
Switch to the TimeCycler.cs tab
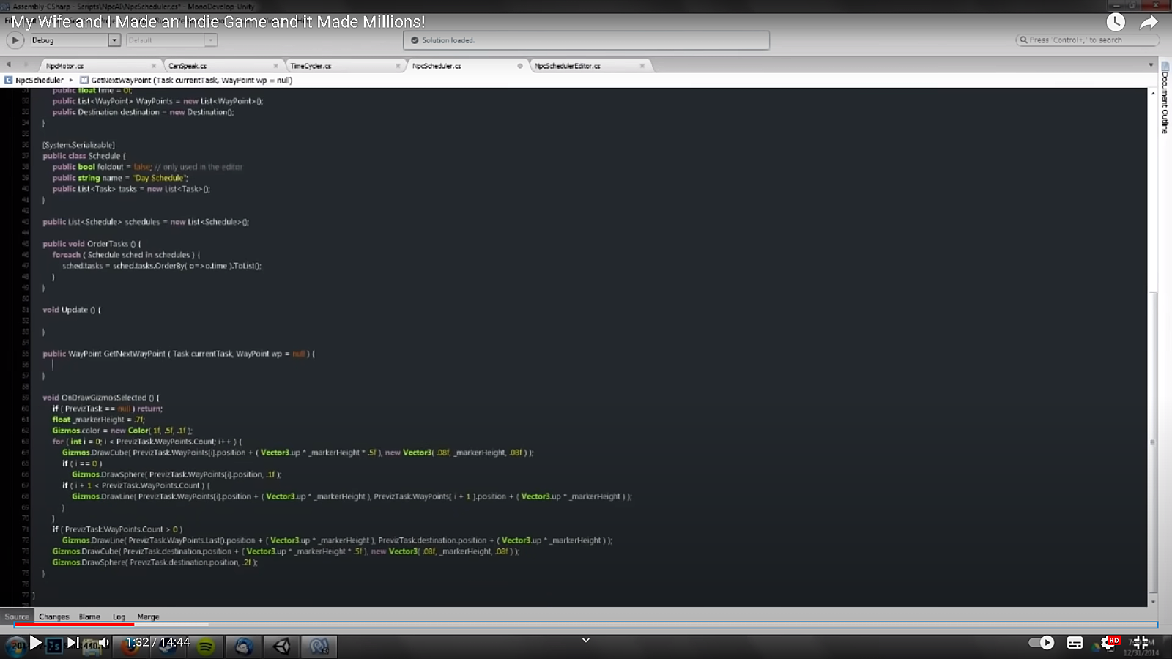(x=311, y=66)
